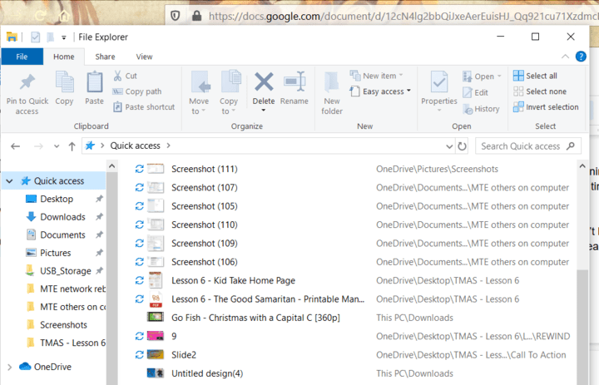Screen dimensions: 599x385
Task: Open USB_Storage in the navigation pane
Action: (66, 271)
